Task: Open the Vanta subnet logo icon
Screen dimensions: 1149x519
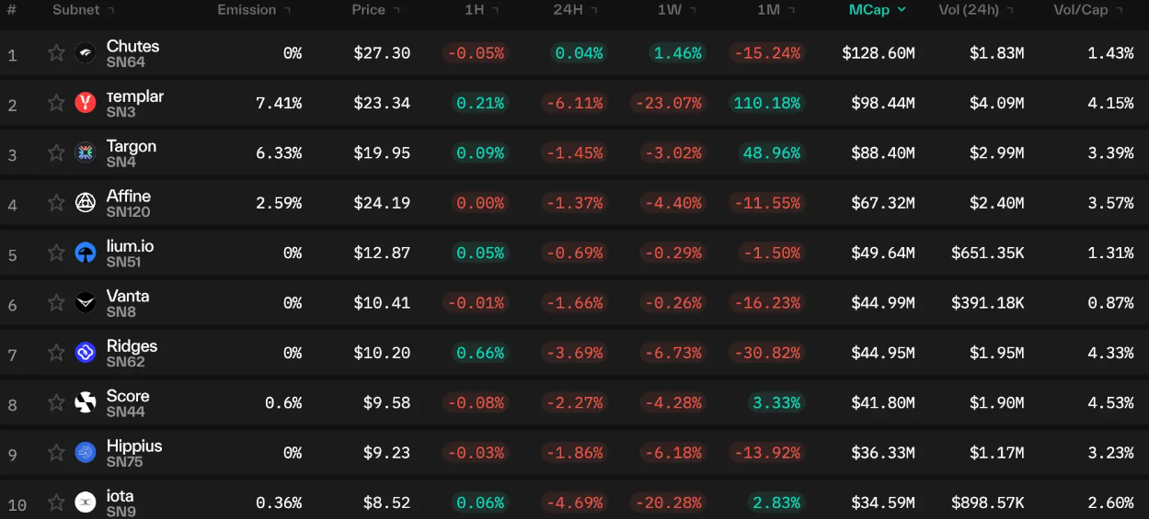Action: pos(86,303)
